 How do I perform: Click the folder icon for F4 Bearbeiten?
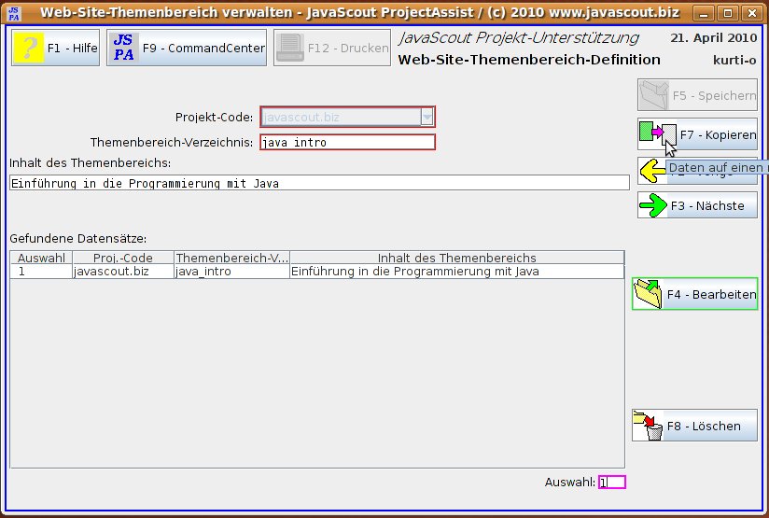649,294
